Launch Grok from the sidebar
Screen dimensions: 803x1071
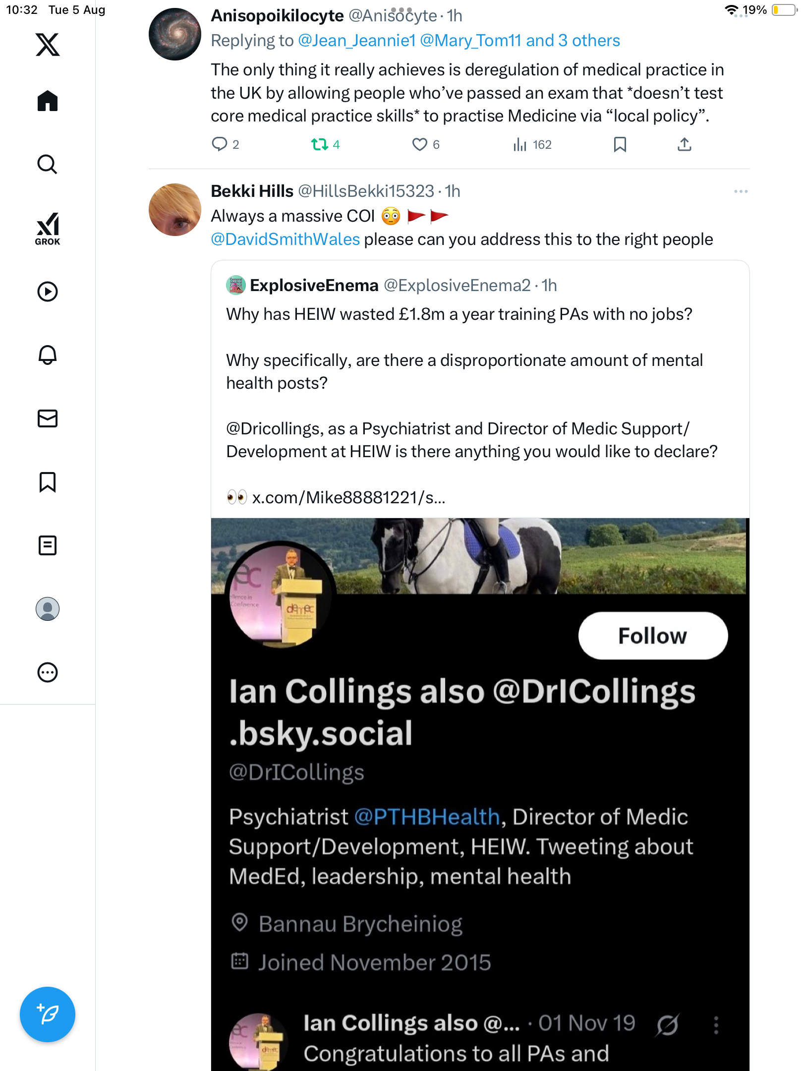[x=48, y=229]
